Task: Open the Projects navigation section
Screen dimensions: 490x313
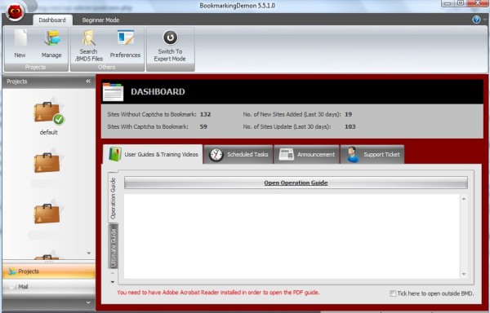Action: (x=49, y=271)
